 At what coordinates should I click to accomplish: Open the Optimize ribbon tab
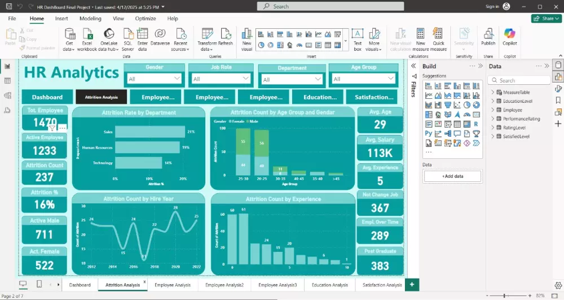(x=146, y=19)
